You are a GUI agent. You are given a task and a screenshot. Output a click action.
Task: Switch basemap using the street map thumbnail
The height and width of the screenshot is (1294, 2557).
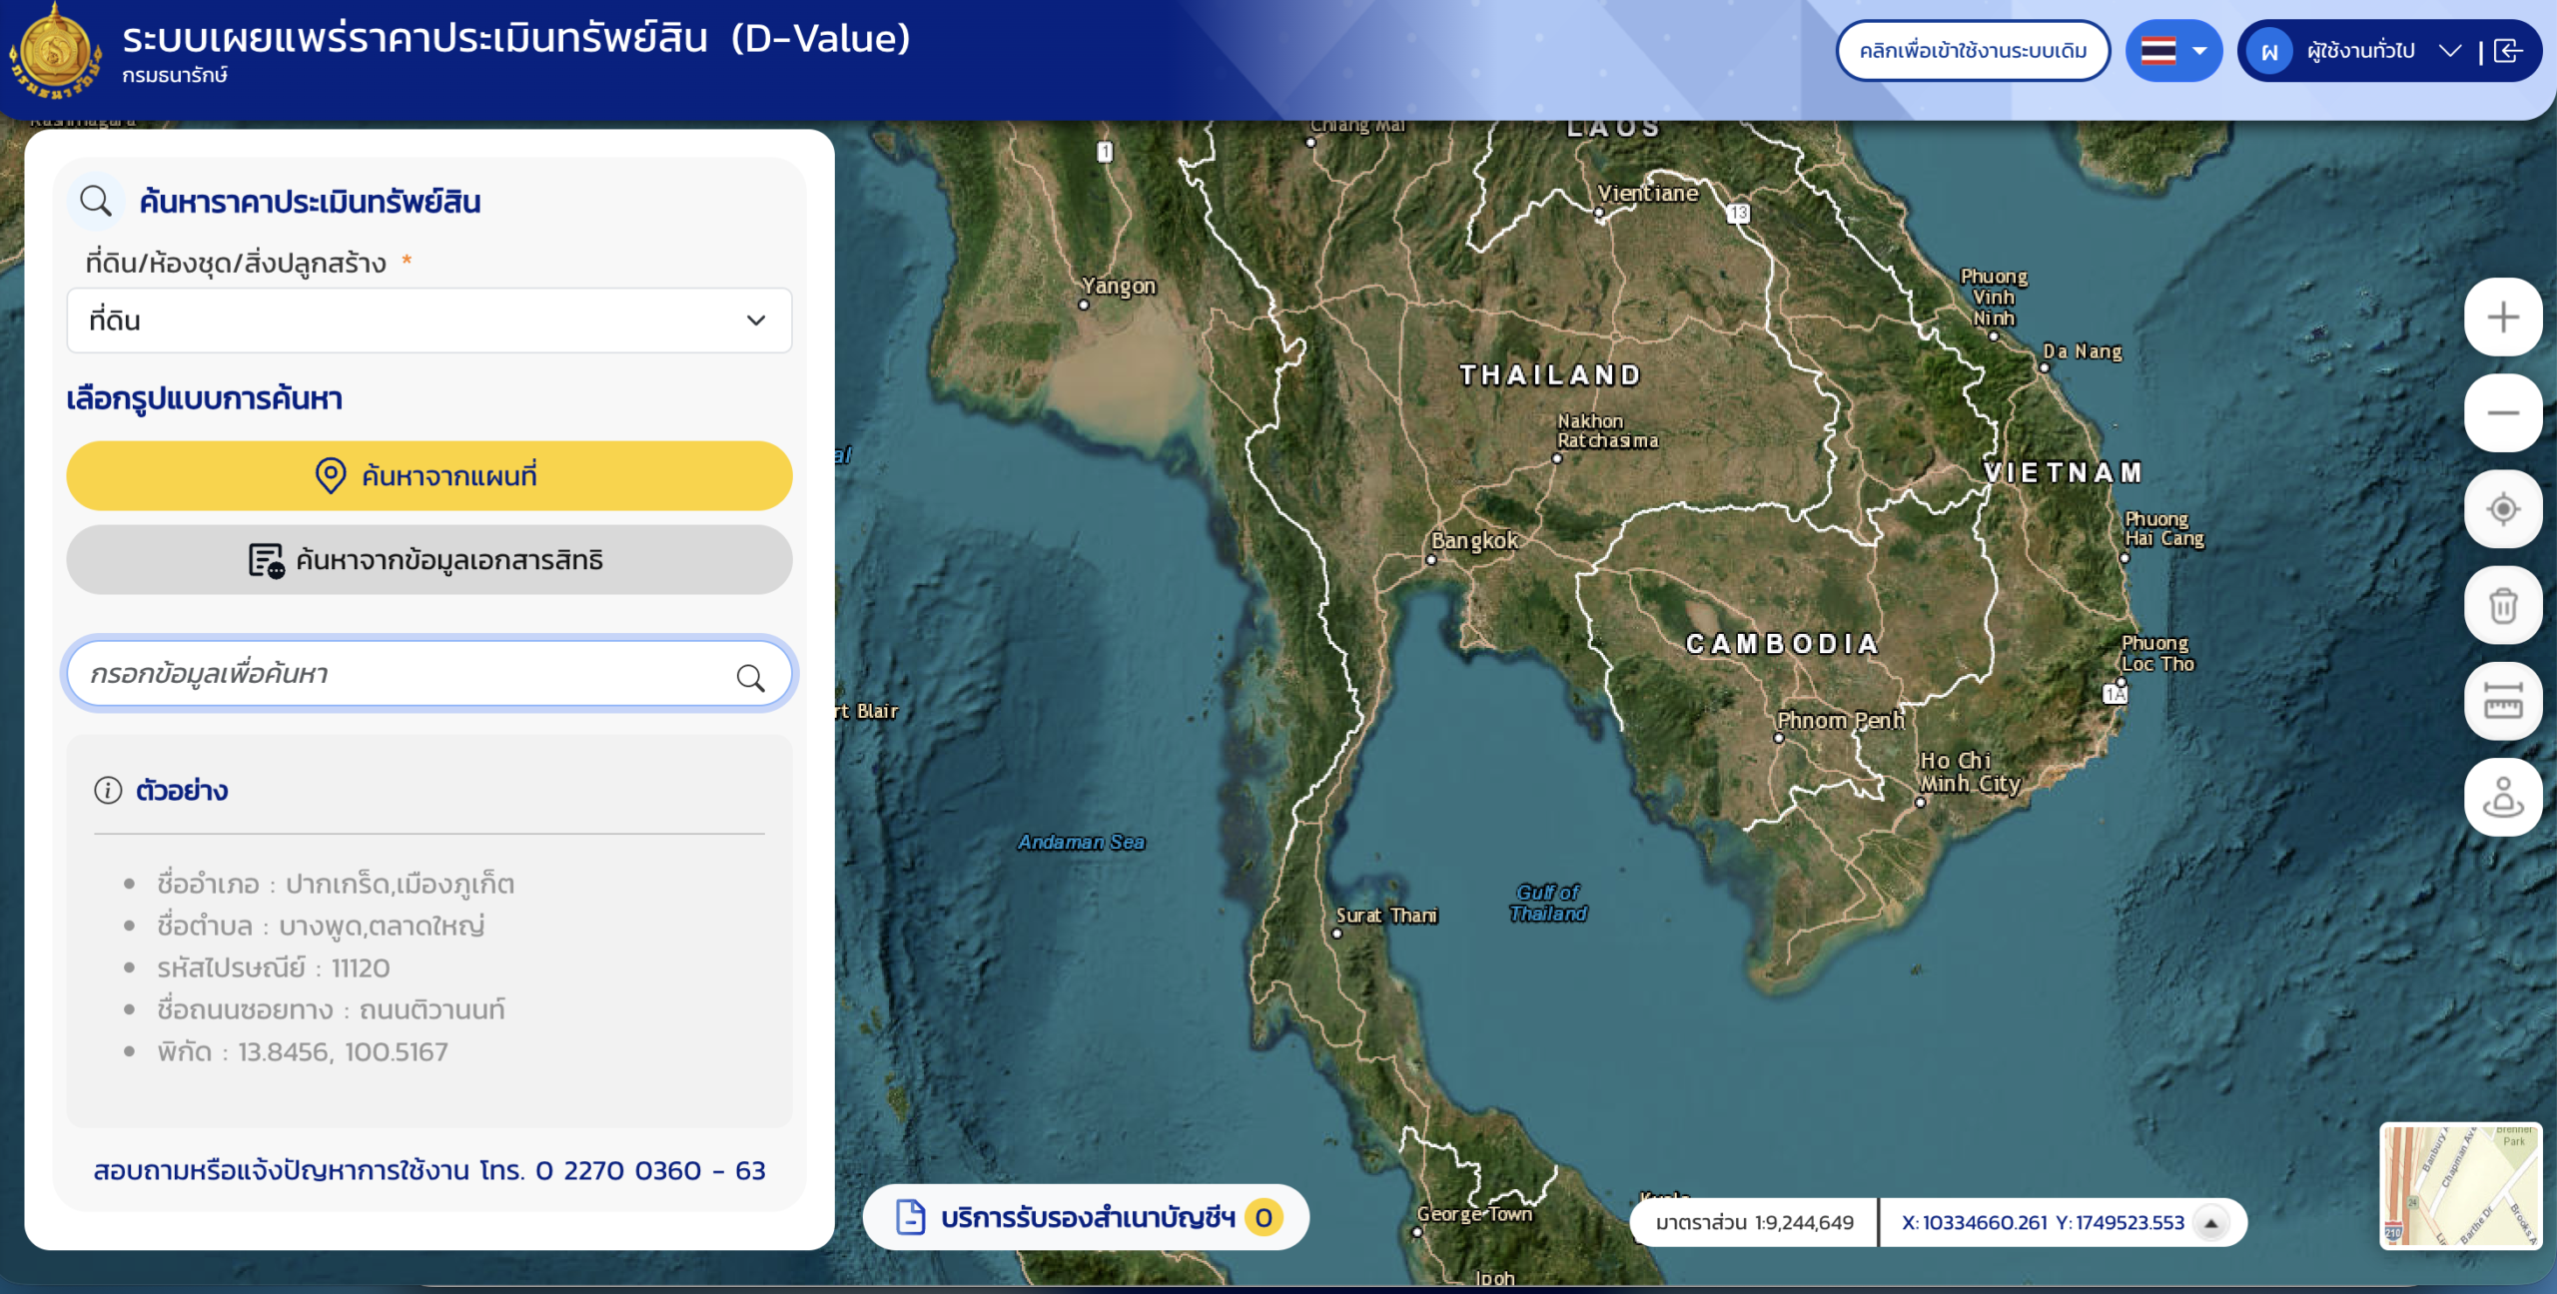coord(2460,1185)
